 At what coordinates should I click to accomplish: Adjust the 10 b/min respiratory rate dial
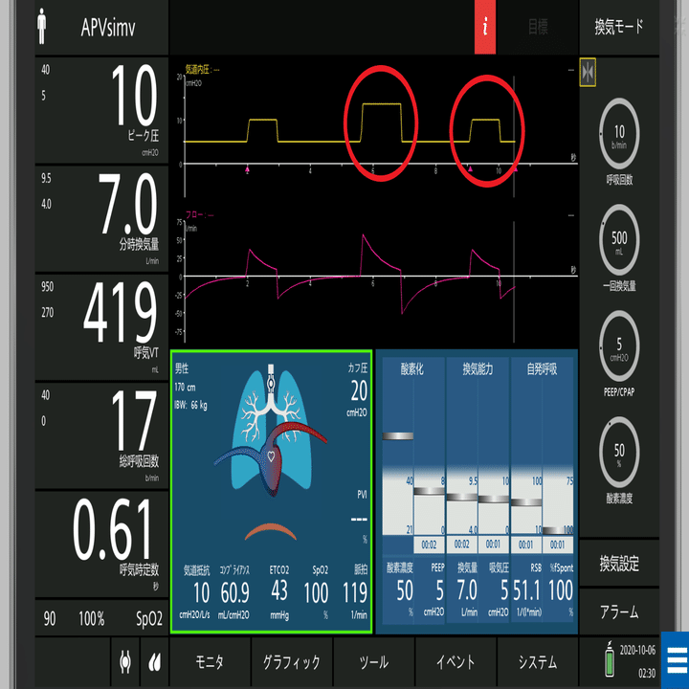(619, 134)
